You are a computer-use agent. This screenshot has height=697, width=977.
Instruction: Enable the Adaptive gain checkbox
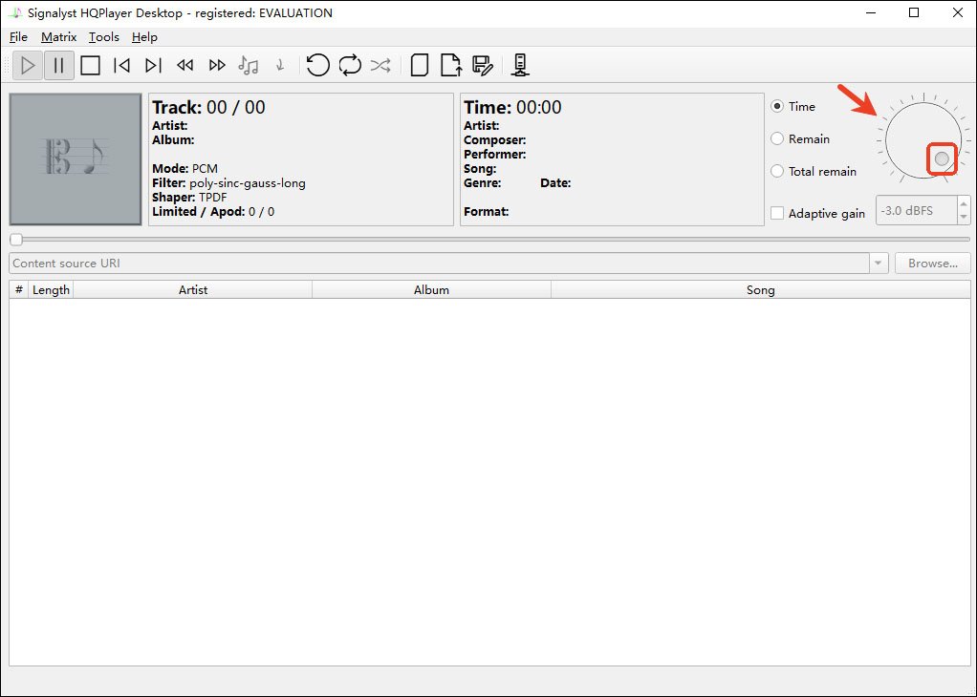[x=777, y=214]
